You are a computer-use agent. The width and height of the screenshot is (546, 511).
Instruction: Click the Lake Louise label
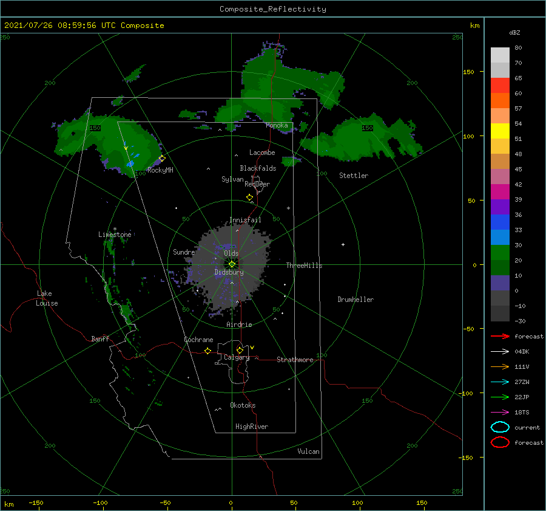47,298
